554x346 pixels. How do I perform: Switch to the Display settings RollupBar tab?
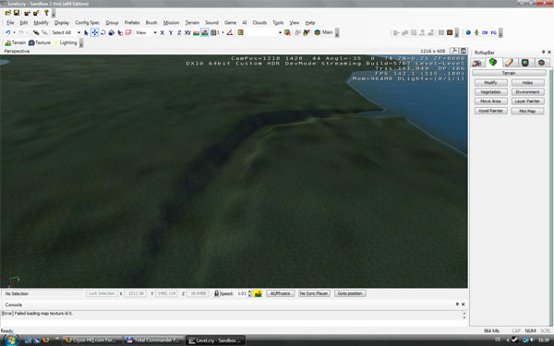point(524,63)
